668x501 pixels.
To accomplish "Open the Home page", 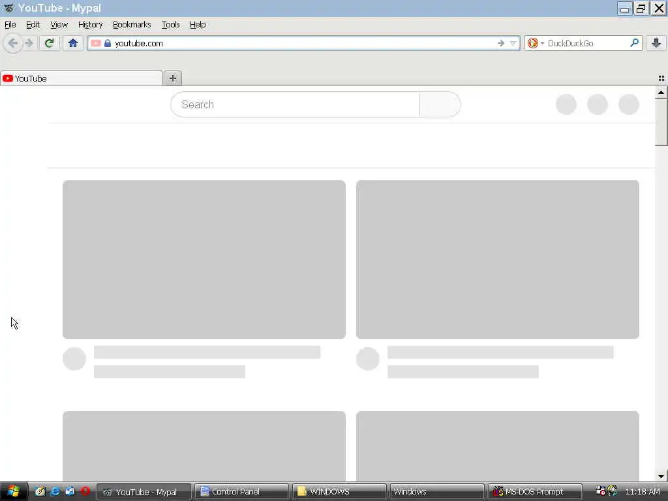I will point(73,43).
